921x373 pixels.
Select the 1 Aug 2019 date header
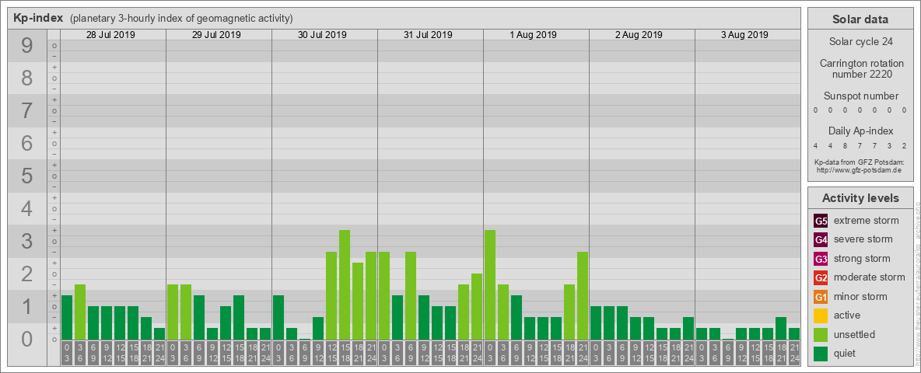click(x=534, y=35)
